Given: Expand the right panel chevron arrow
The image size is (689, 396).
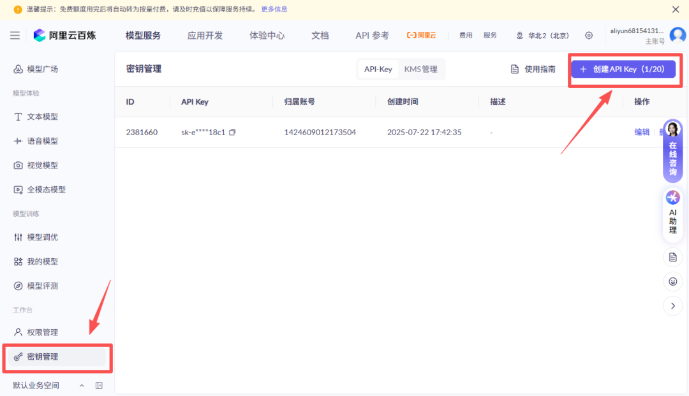Looking at the screenshot, I should (x=672, y=306).
